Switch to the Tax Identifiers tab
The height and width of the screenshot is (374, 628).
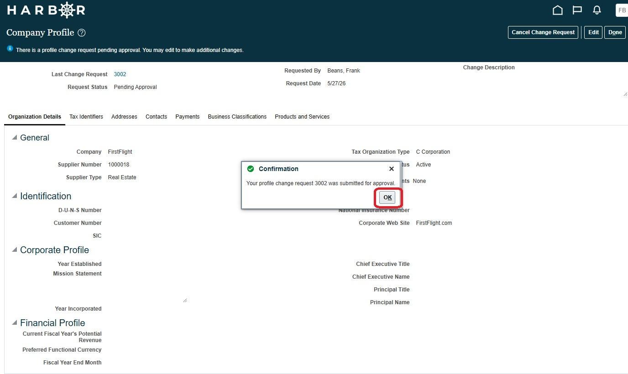pos(86,117)
